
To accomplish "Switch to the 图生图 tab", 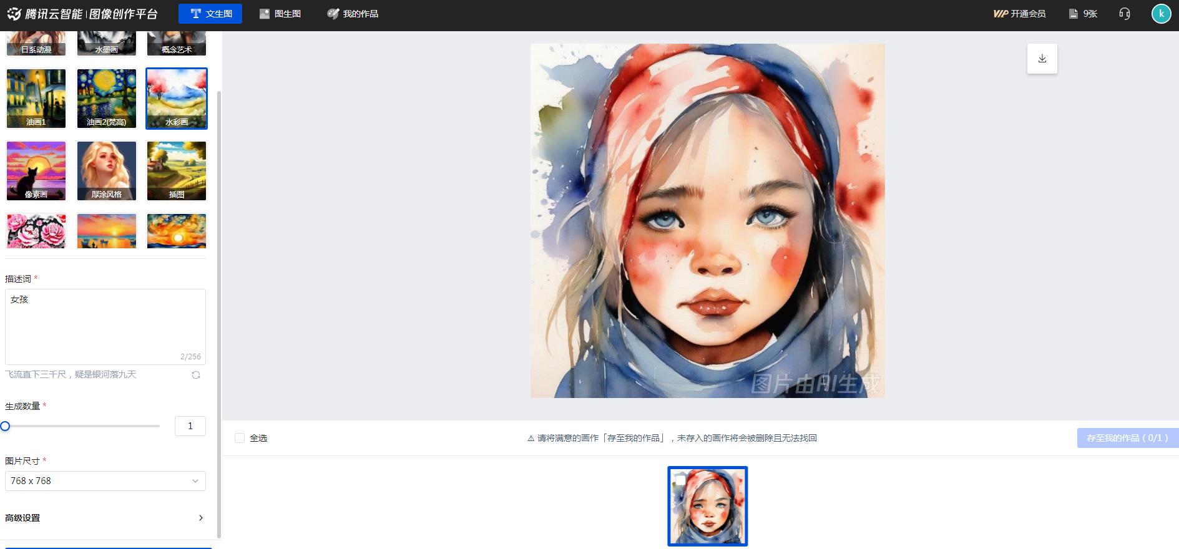I will pyautogui.click(x=280, y=14).
